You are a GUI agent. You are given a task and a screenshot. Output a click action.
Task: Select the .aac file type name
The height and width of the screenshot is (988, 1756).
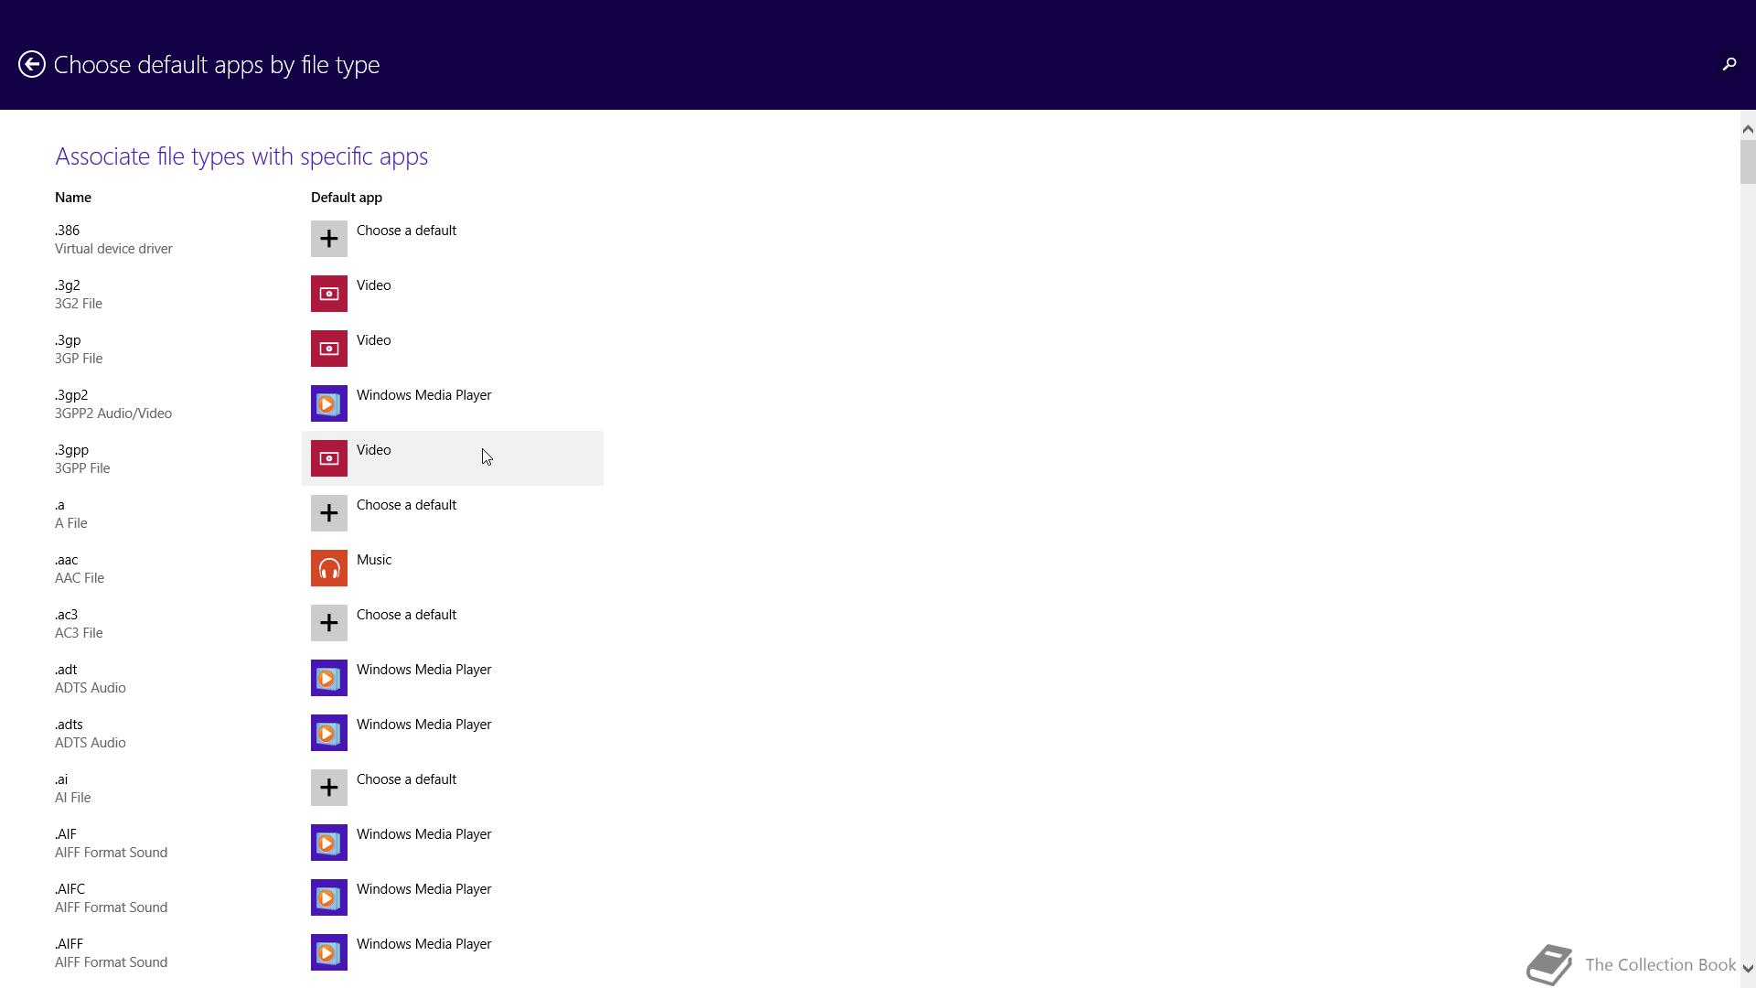[66, 560]
